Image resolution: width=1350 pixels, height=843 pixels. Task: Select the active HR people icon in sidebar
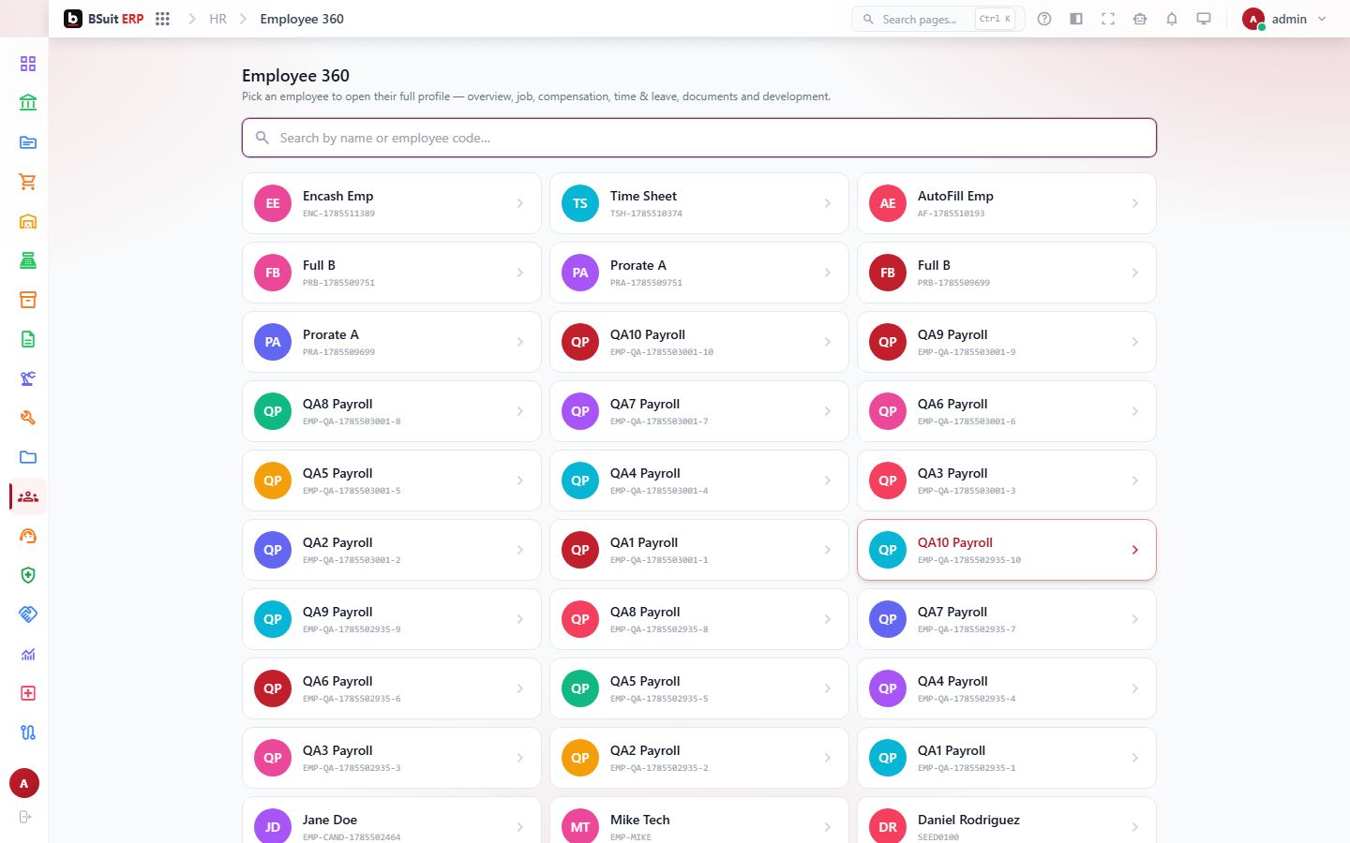point(28,496)
